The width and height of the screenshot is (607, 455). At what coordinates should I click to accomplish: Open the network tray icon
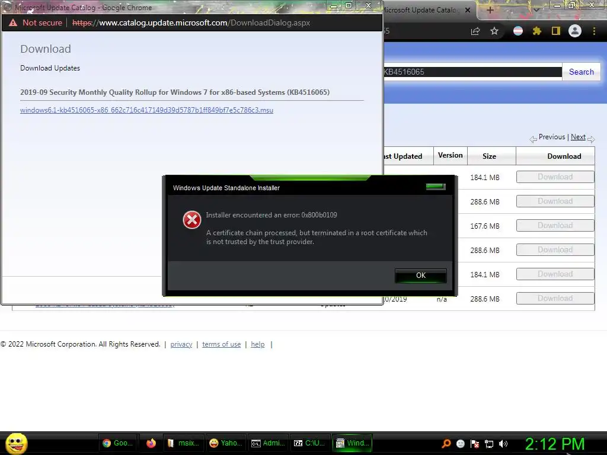489,444
